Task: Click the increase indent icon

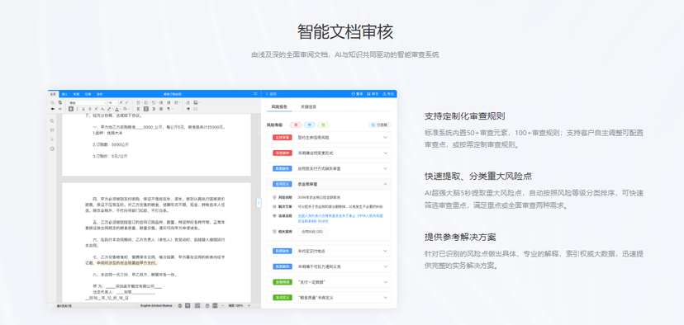Action: (x=169, y=103)
